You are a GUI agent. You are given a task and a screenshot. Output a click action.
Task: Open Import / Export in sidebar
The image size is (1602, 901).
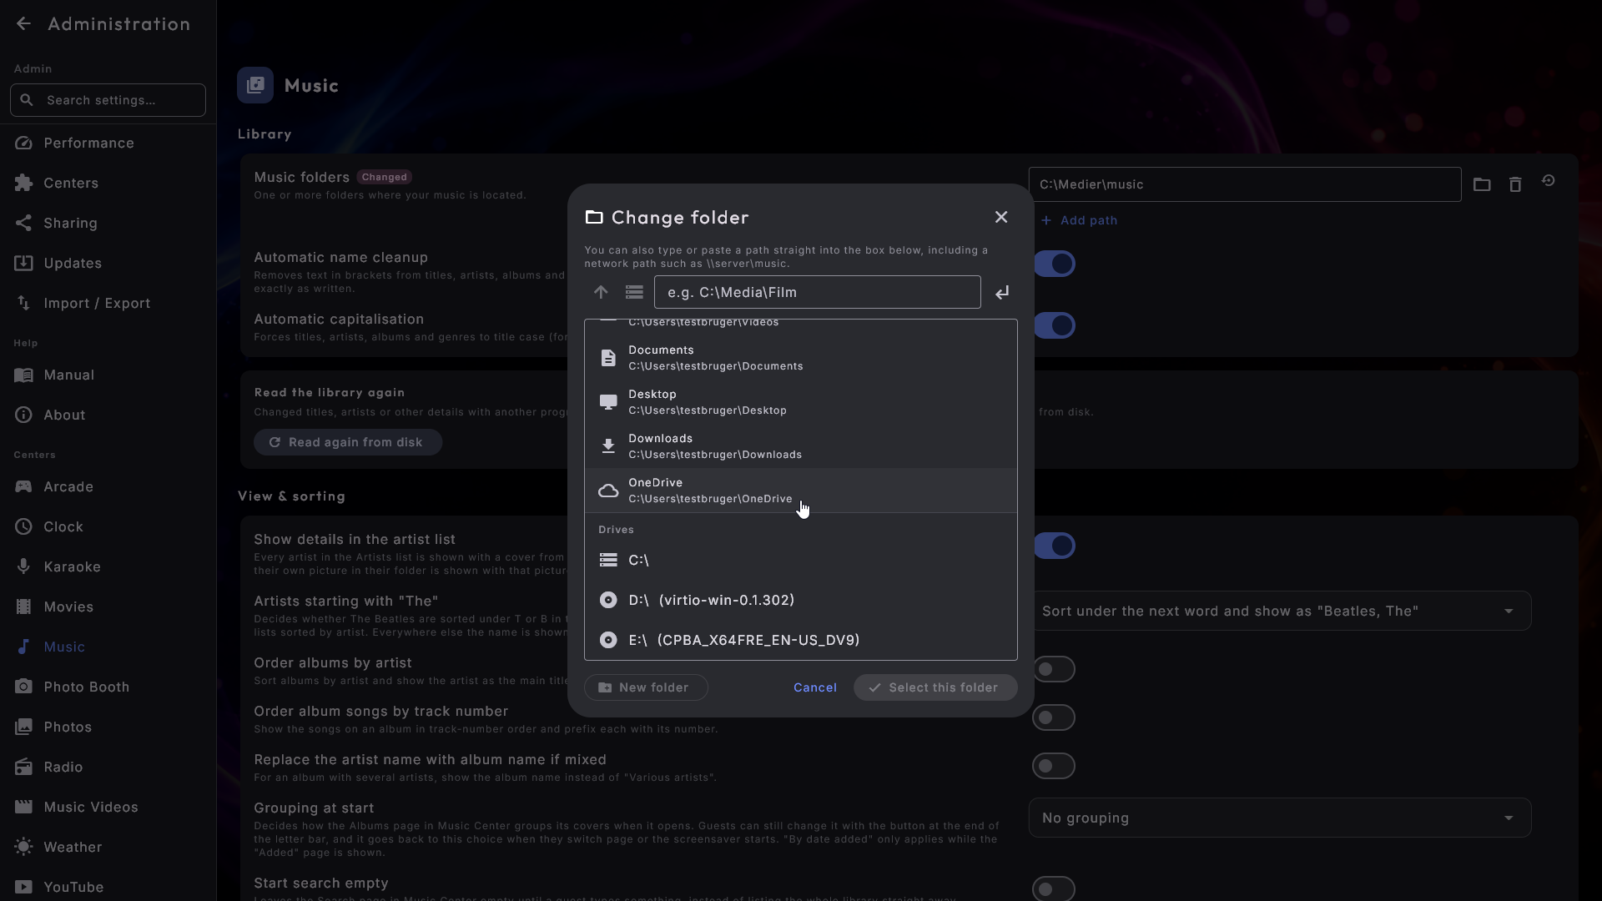(108, 304)
